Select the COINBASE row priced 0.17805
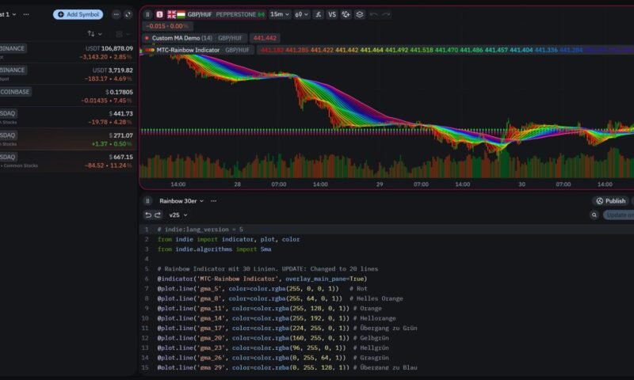This screenshot has width=634, height=380. (67, 96)
